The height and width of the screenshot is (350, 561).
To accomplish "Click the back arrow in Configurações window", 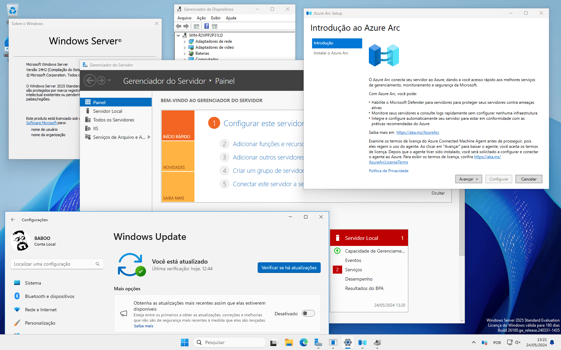I will point(13,220).
